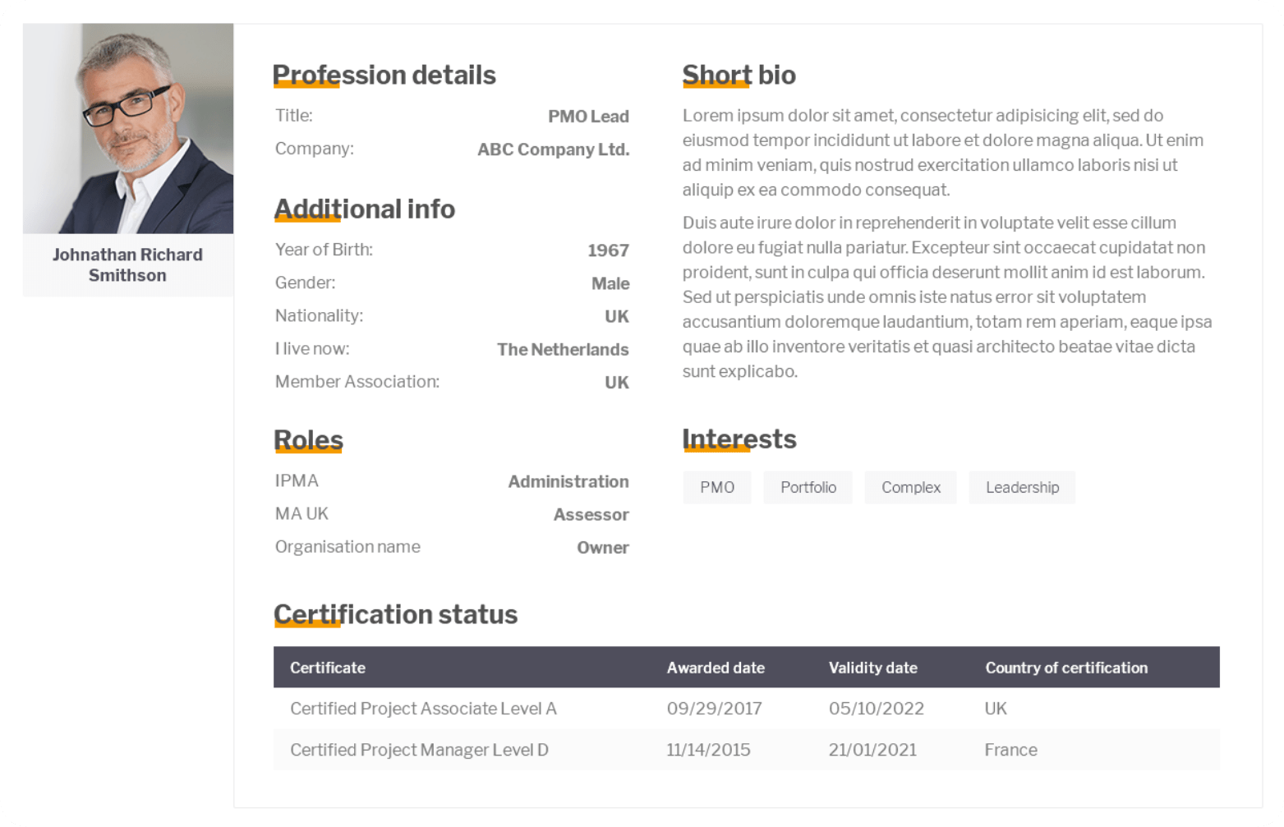Click awarded date 09/29/2017
The height and width of the screenshot is (827, 1284).
pyautogui.click(x=715, y=708)
